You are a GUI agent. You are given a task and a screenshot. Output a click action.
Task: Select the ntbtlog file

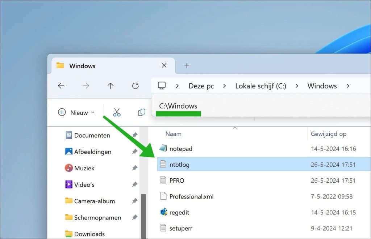tap(264, 164)
